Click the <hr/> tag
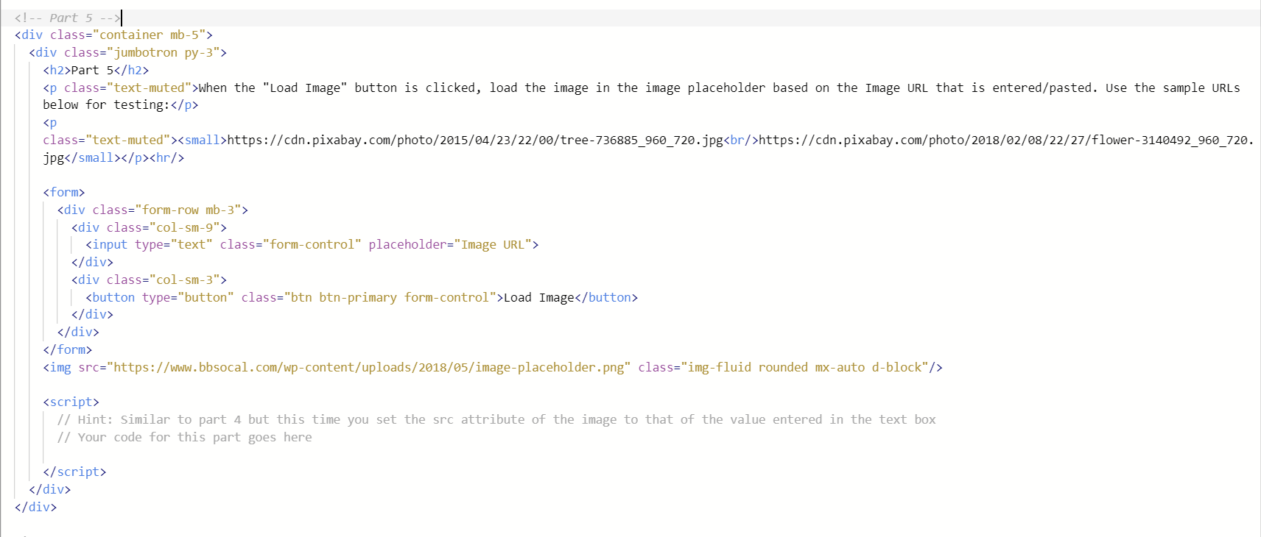1261x537 pixels. pyautogui.click(x=167, y=157)
